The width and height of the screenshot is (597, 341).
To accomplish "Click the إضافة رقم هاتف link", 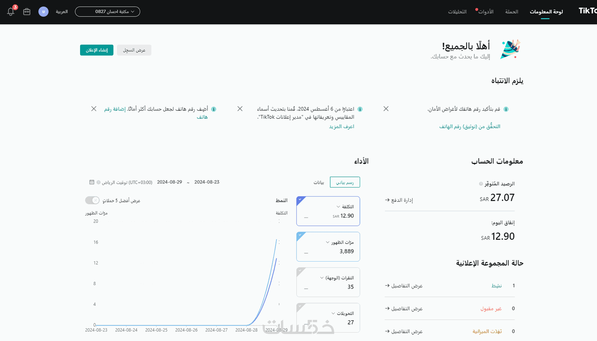I will pyautogui.click(x=115, y=109).
